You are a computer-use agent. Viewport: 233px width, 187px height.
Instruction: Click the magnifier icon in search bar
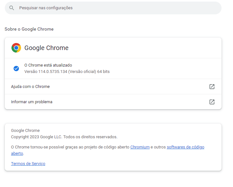(11, 8)
